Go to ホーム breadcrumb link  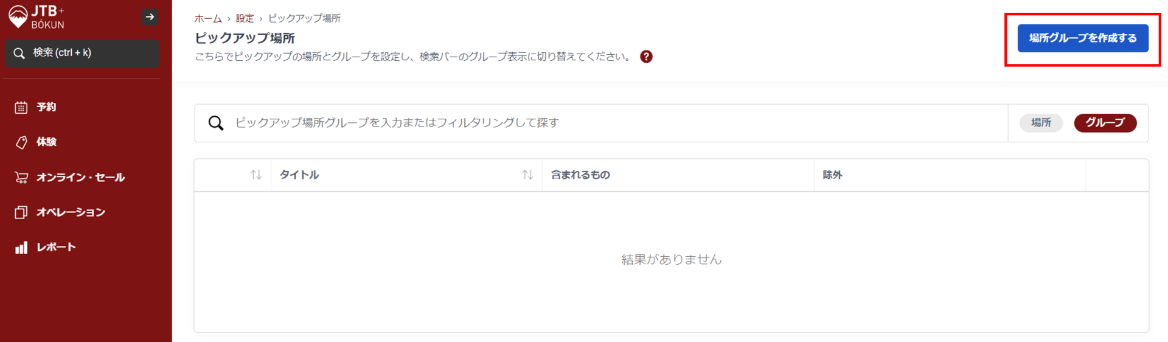(x=208, y=18)
